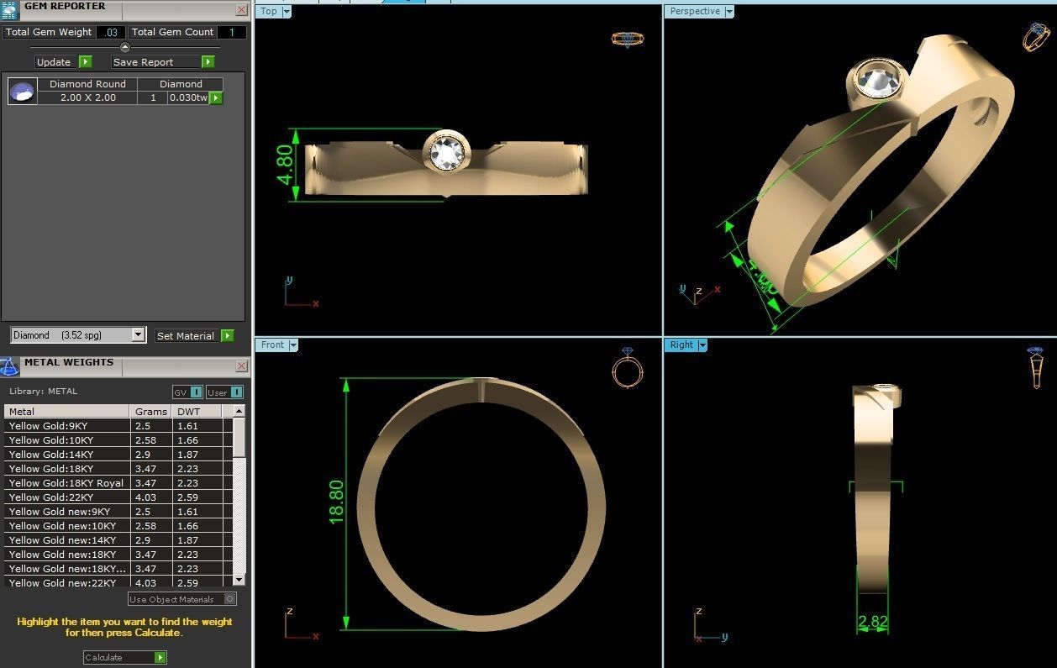Select the Yellow Gold:18KY row
Viewport: 1057px width, 668px height.
pos(118,469)
